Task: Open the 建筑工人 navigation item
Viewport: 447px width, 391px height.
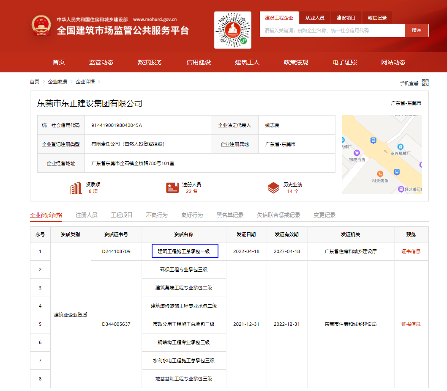Action: pyautogui.click(x=247, y=62)
